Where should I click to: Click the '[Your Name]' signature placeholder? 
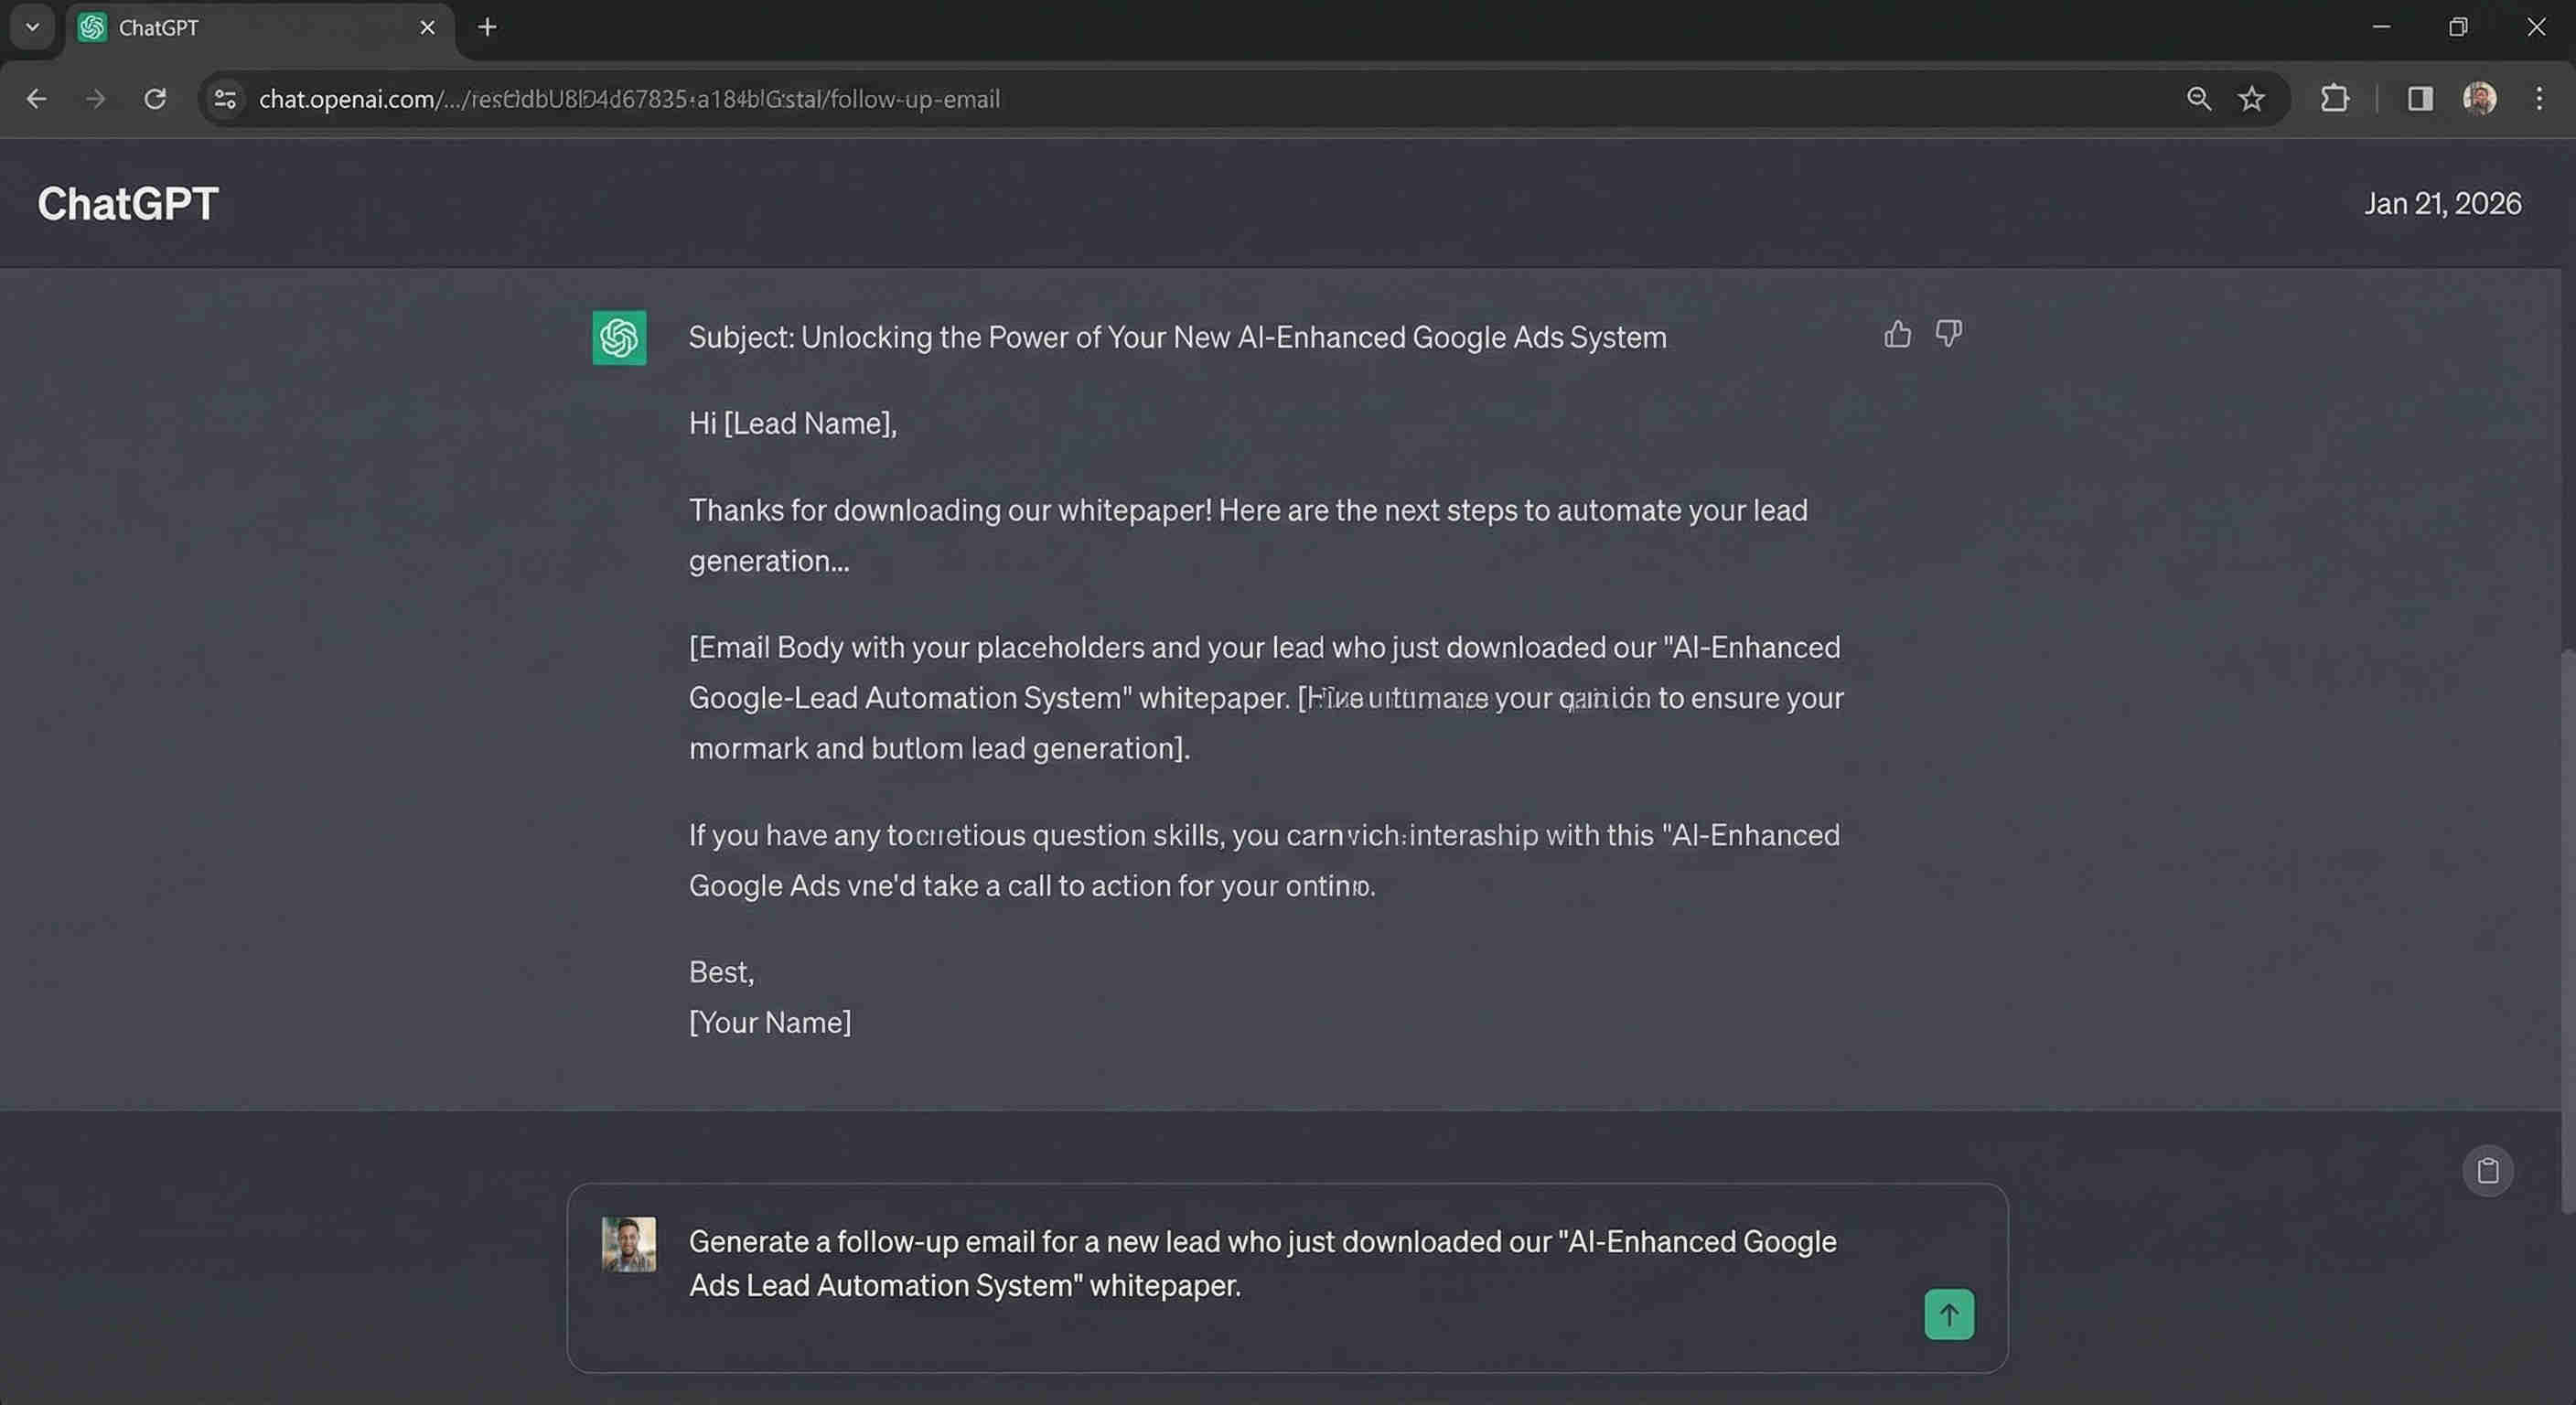770,1023
